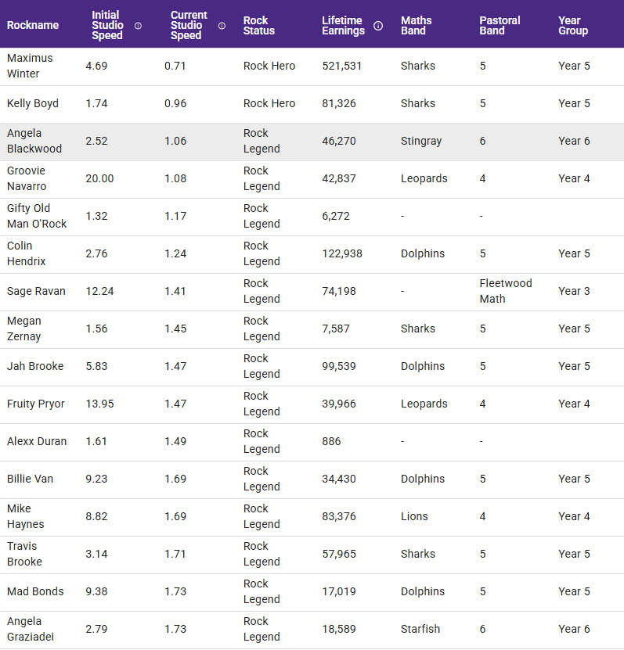Image resolution: width=624 pixels, height=650 pixels.
Task: Open Gifty Old Man O'Rock's entry
Action: click(x=37, y=216)
